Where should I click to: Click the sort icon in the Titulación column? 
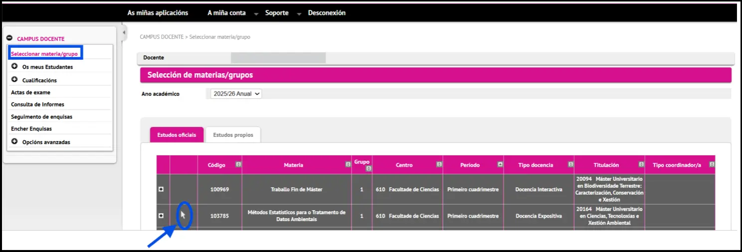(x=641, y=164)
